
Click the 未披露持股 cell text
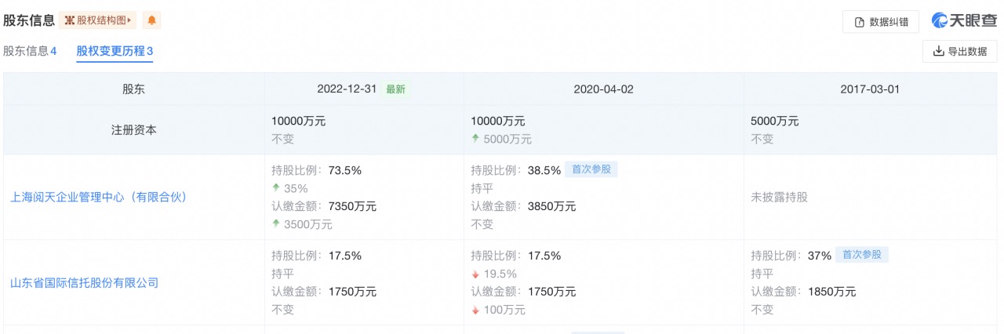[779, 198]
